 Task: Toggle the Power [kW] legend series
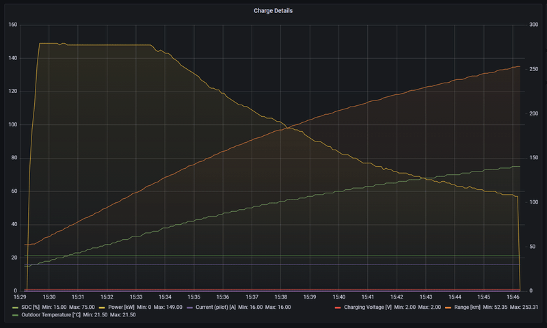click(121, 307)
